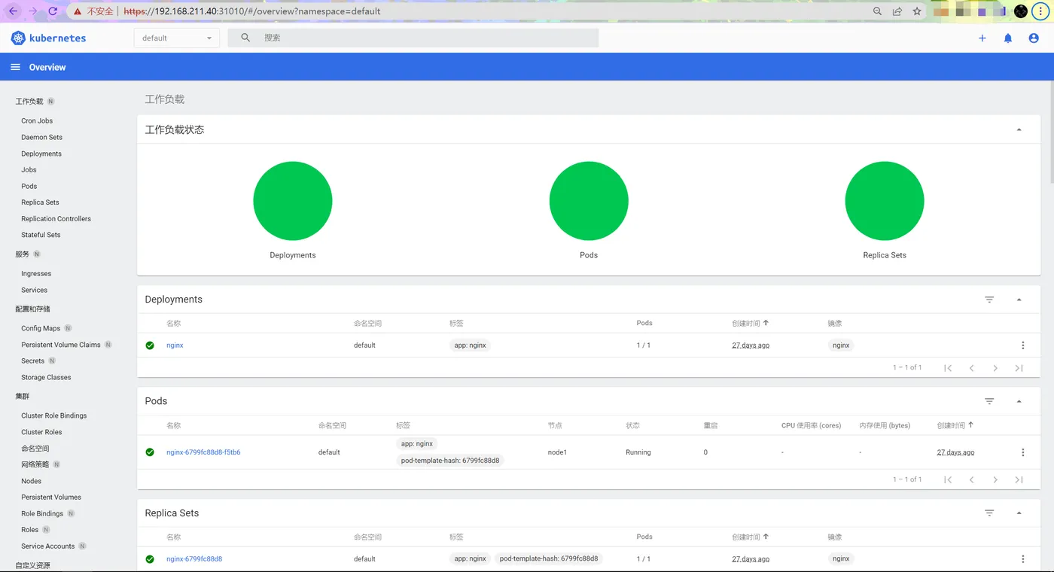Open Deployments in sidebar
Screen dimensions: 1054x572
[41, 154]
